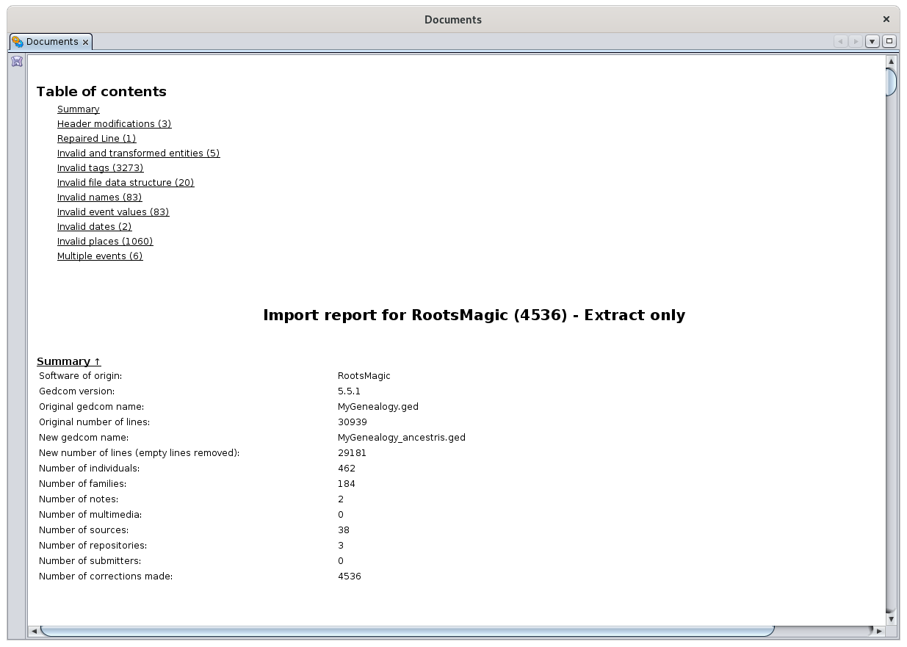Close the Documents window
907x647 pixels.
pos(886,19)
